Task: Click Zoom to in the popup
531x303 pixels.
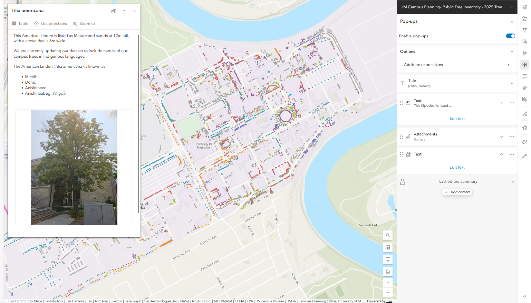Action: pos(84,23)
